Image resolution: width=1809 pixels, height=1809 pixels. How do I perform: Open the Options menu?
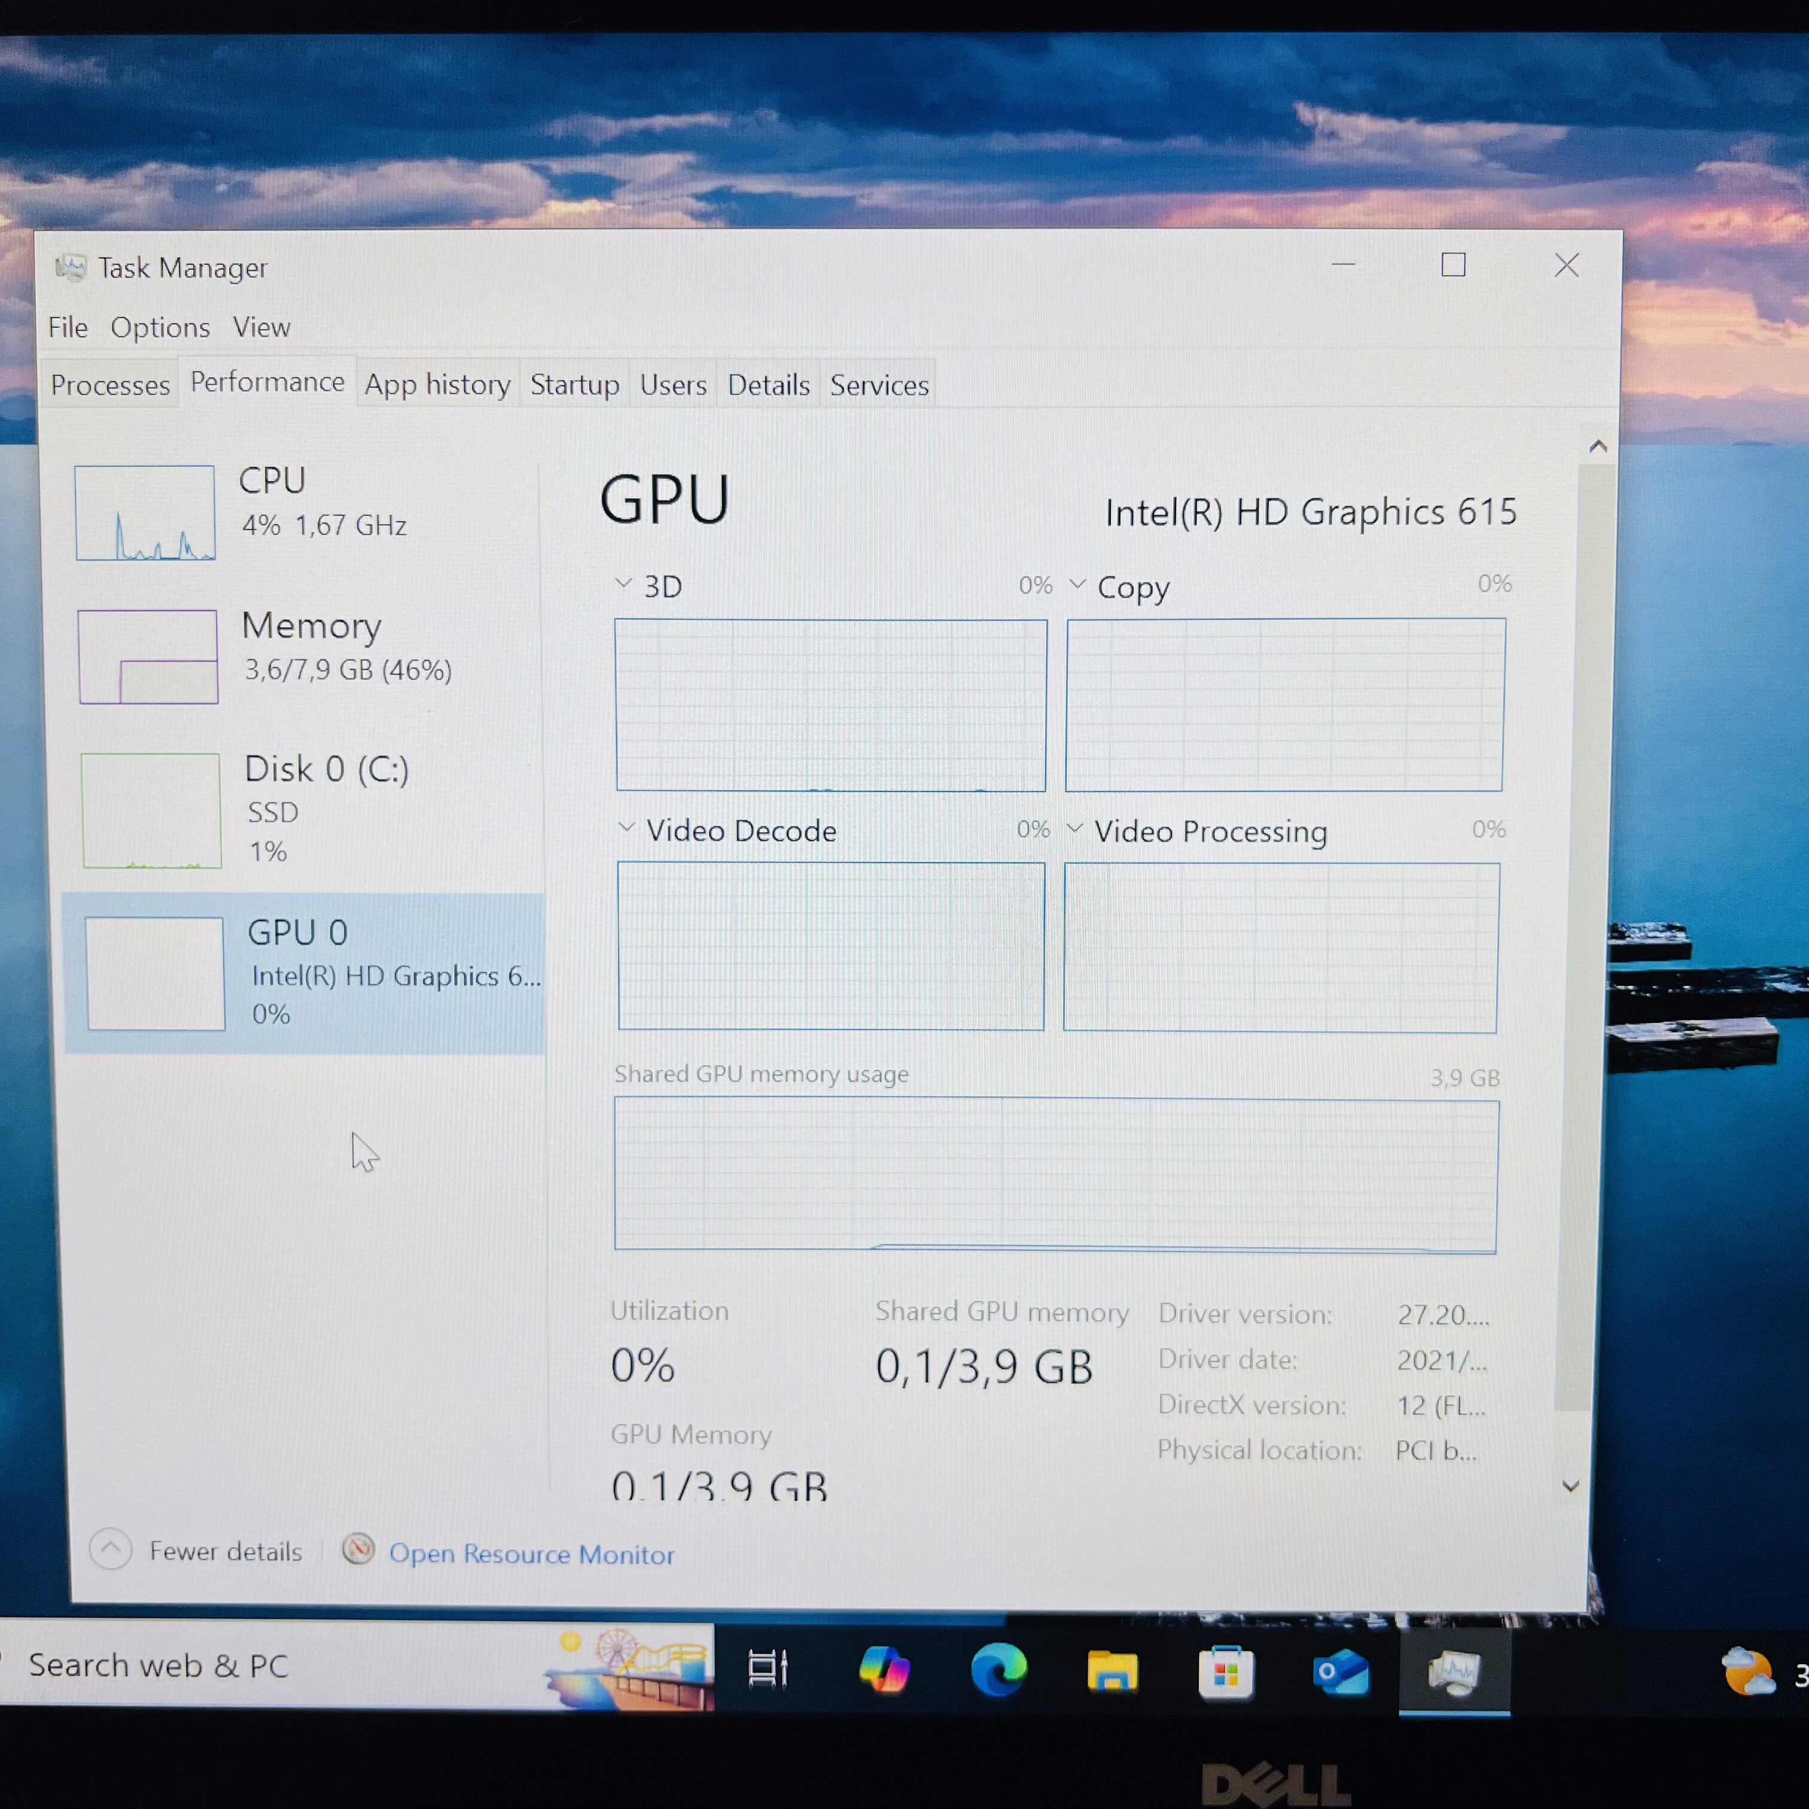tap(160, 328)
